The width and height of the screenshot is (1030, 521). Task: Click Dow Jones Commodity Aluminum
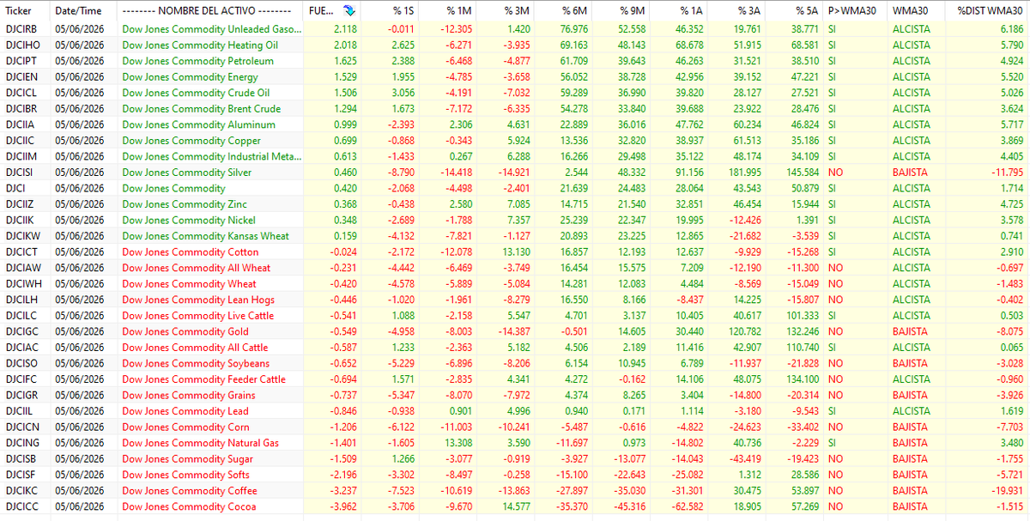pyautogui.click(x=198, y=124)
